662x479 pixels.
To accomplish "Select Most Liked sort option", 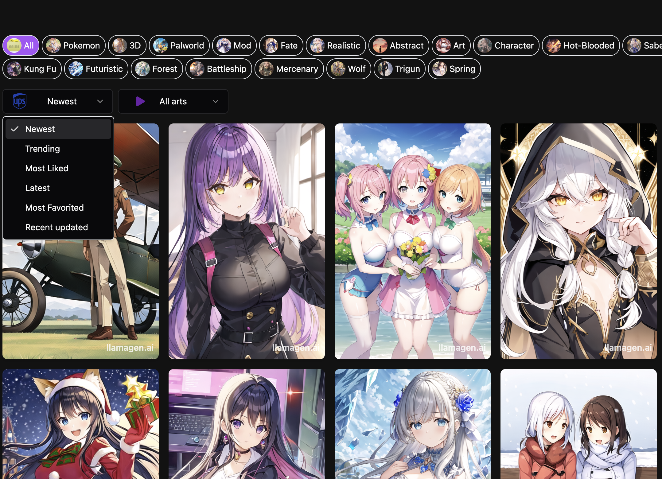I will pos(46,168).
